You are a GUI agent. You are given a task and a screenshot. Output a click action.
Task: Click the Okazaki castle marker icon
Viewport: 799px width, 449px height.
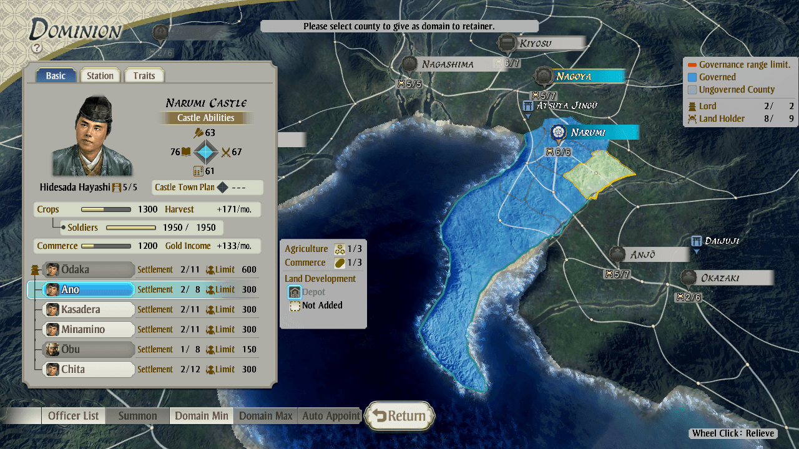coord(689,278)
